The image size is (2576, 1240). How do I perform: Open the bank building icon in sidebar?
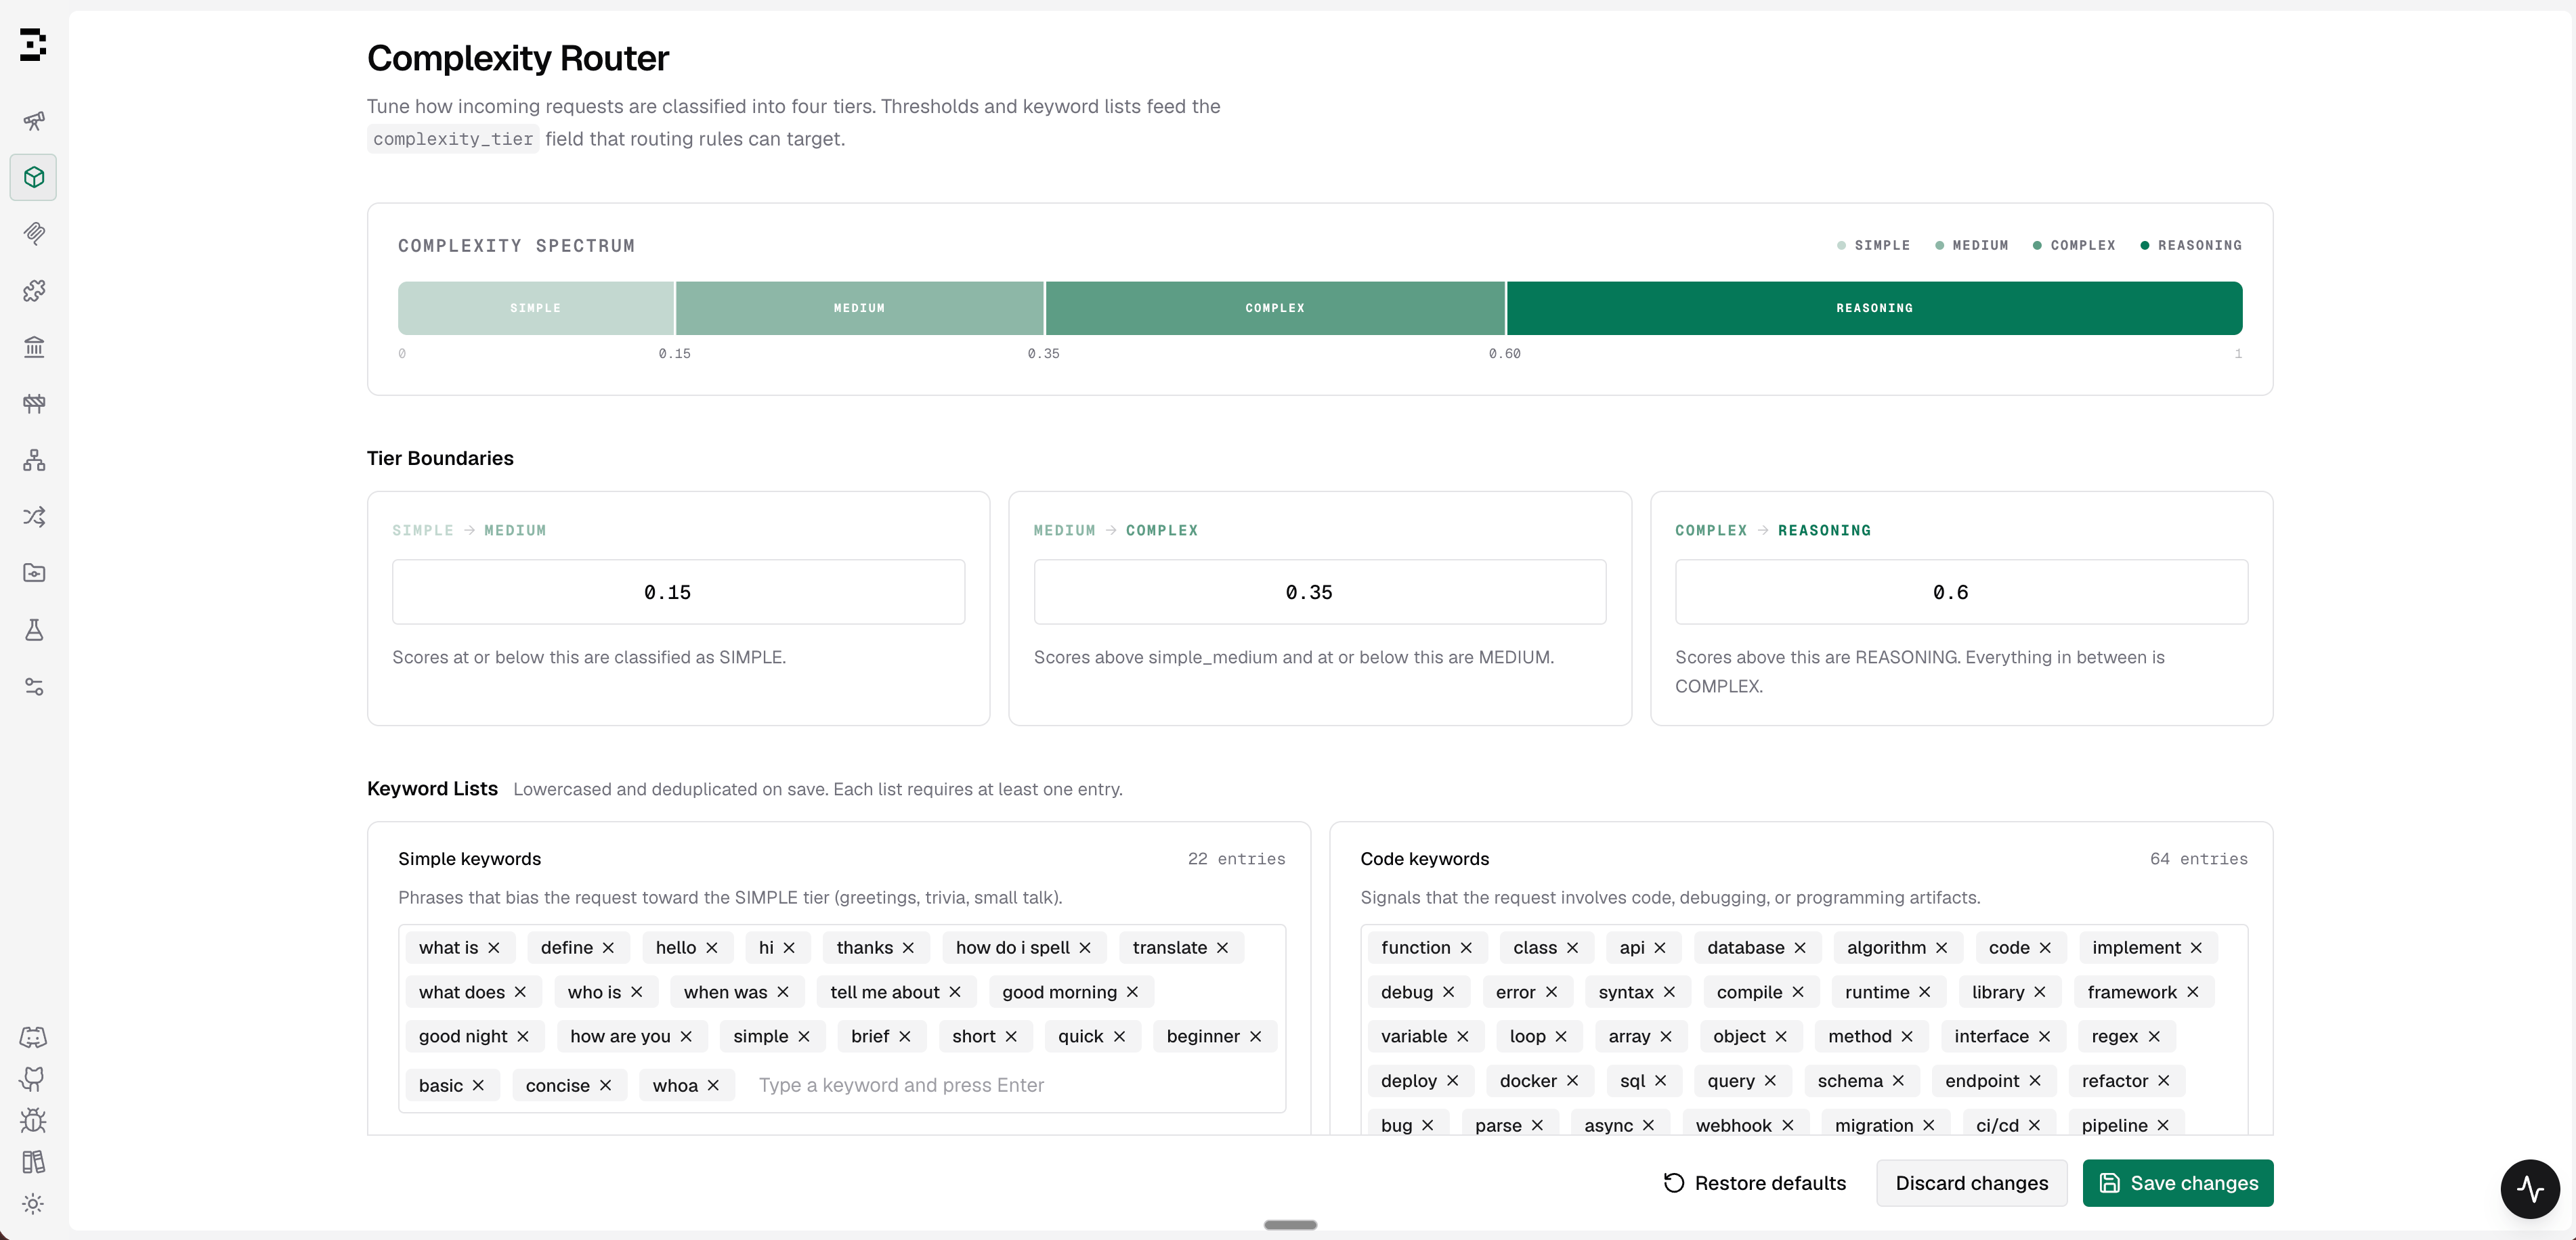34,347
